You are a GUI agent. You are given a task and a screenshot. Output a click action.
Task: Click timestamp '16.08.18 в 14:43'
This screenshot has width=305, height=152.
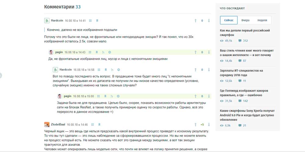75,52
